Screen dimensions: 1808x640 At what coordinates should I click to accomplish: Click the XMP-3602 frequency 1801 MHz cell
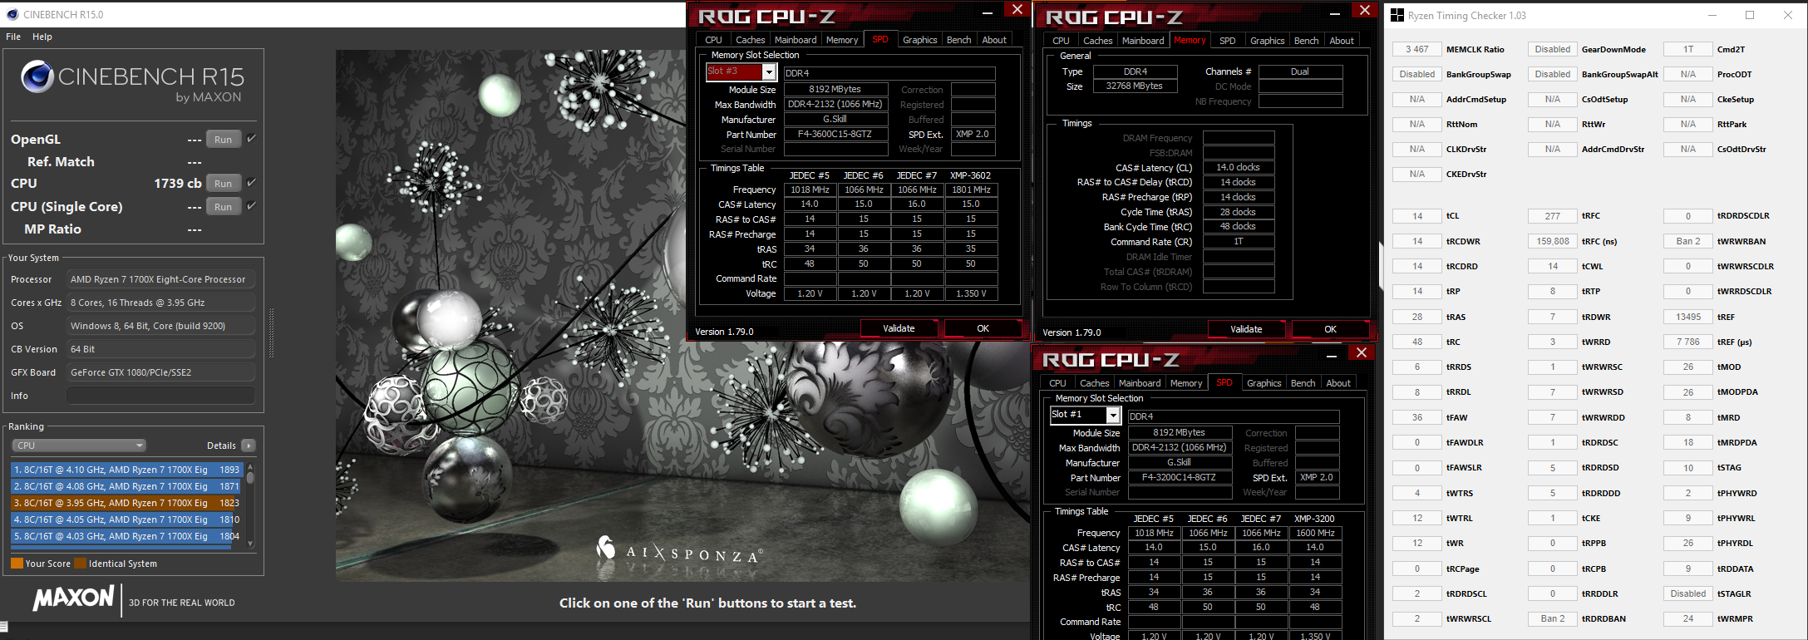point(971,190)
